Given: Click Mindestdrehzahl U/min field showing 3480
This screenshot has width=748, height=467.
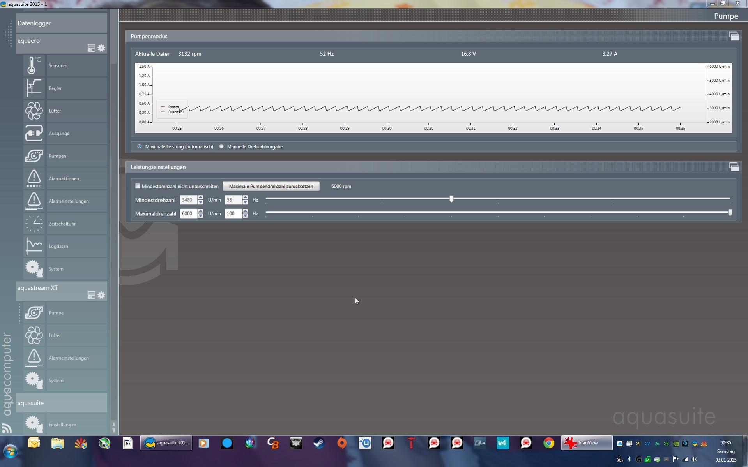Looking at the screenshot, I should 189,200.
